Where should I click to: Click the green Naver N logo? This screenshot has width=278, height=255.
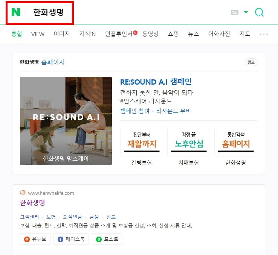[16, 12]
